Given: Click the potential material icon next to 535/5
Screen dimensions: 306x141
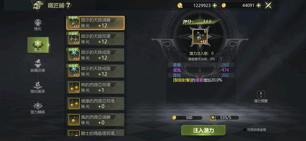Looking at the screenshot, I should click(x=213, y=118).
